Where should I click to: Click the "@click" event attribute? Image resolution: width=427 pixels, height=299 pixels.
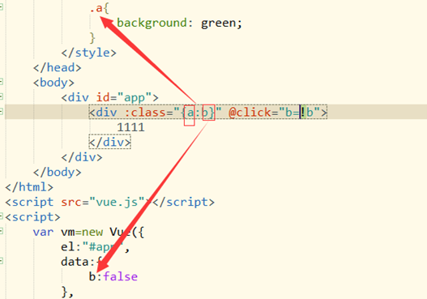coord(250,112)
